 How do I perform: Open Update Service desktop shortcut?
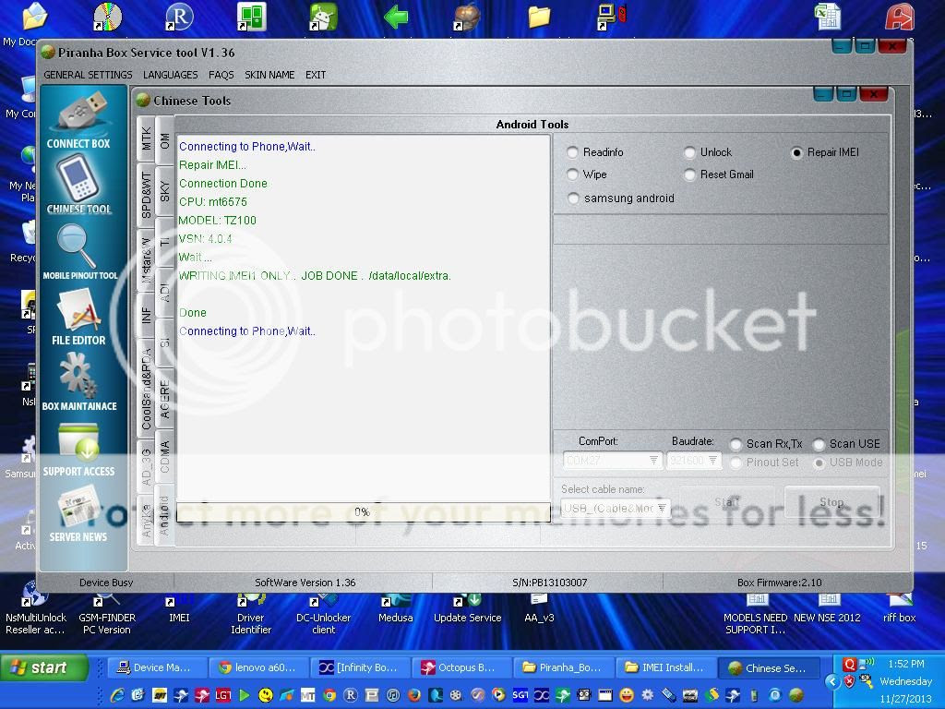(468, 609)
